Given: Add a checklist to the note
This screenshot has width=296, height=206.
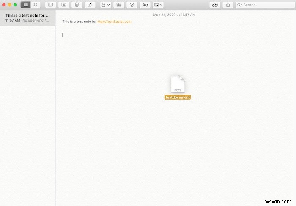Looking at the screenshot, I should pos(132,5).
